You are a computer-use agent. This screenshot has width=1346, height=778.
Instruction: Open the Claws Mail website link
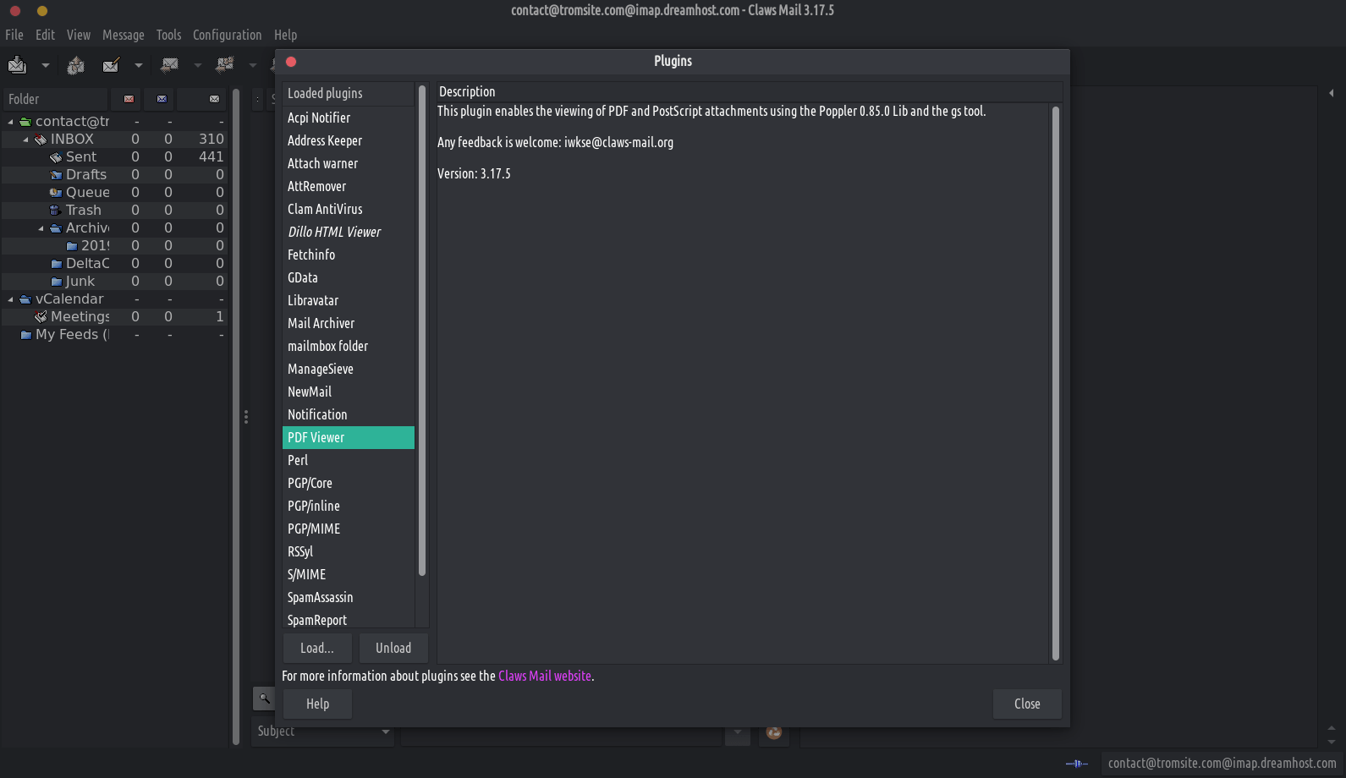click(545, 676)
